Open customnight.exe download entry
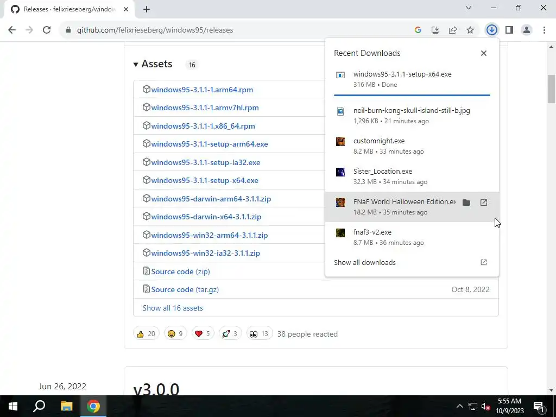Image resolution: width=556 pixels, height=417 pixels. coord(412,146)
